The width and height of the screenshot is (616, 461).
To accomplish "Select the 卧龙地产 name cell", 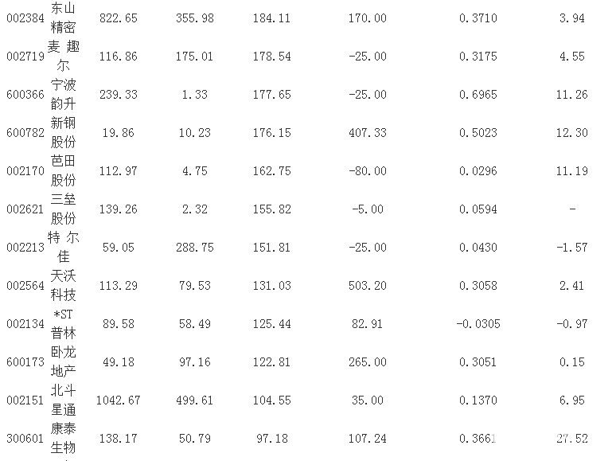I will [x=64, y=361].
